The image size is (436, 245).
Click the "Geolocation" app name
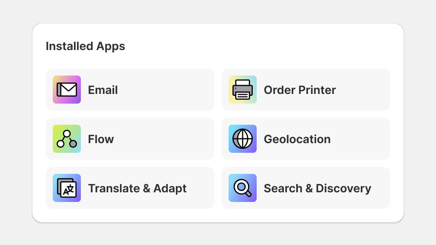pyautogui.click(x=297, y=139)
